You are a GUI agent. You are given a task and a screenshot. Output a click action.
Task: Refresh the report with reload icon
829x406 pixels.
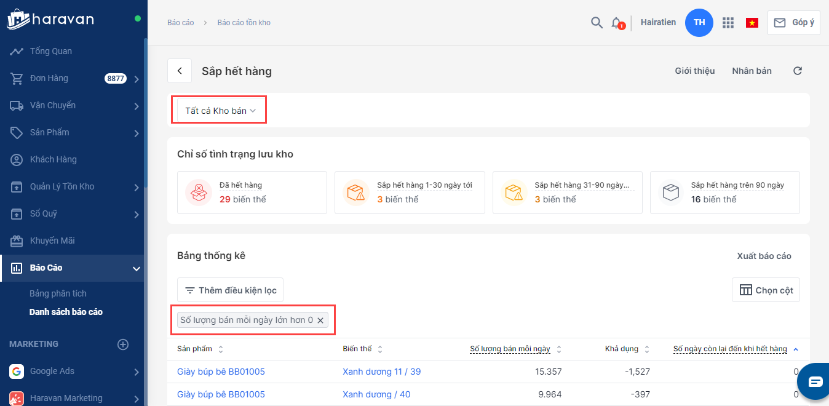coord(798,71)
